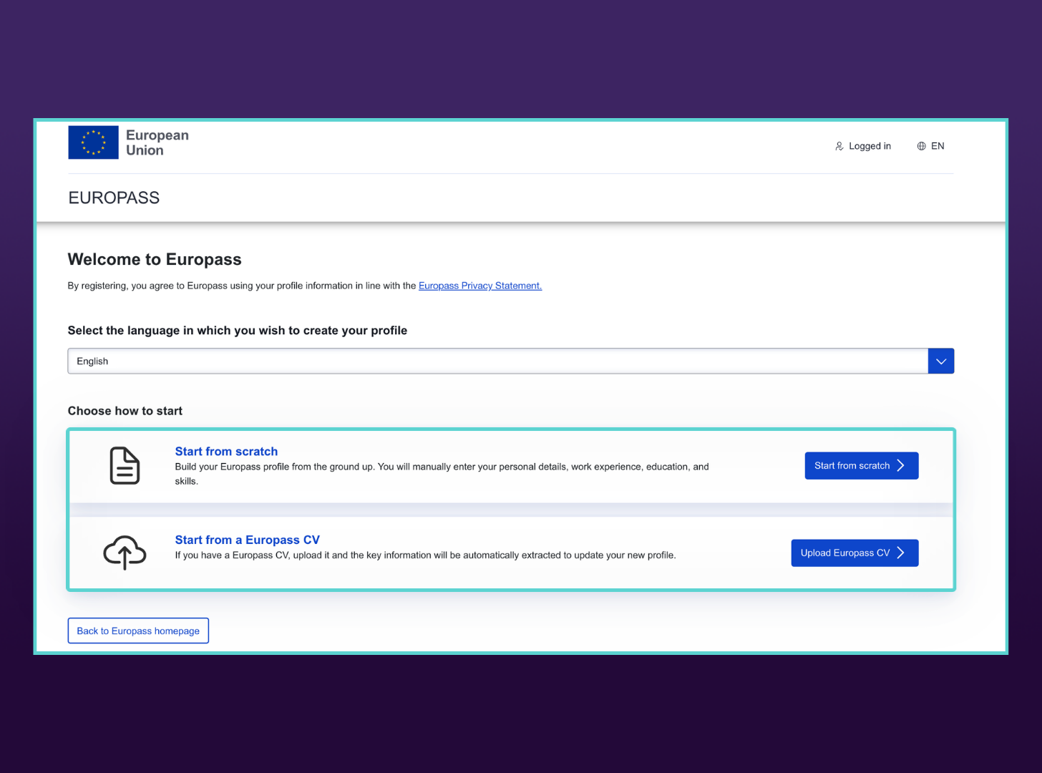This screenshot has height=773, width=1042.
Task: Click the user profile icon beside Logged in
Action: tap(839, 146)
